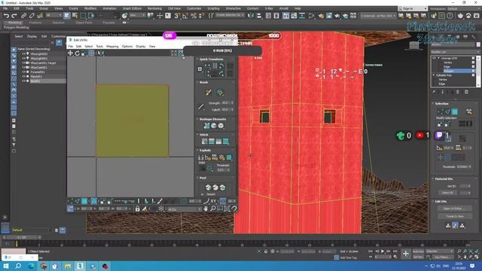
Task: Select the Link tool chain icon
Action: pos(23,15)
